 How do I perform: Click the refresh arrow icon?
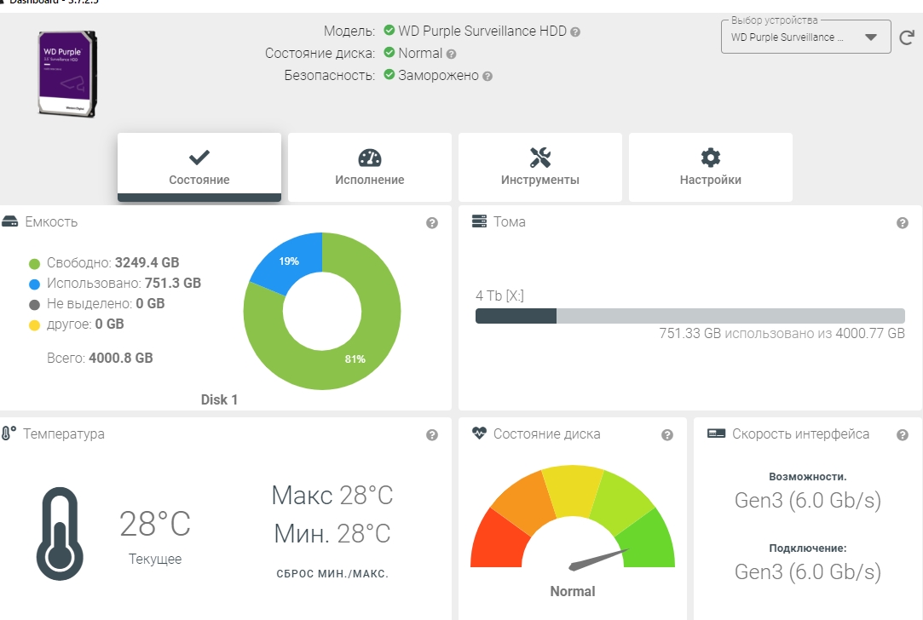click(907, 37)
